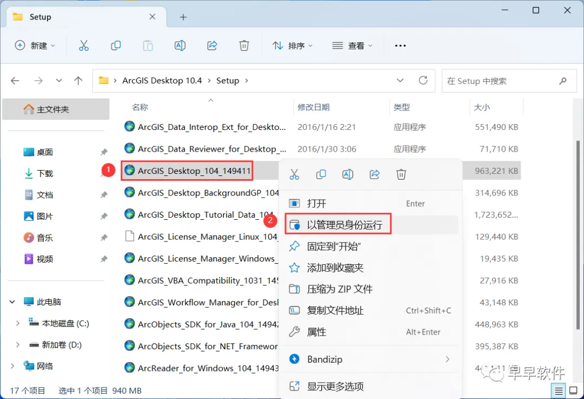Screen dimensions: 584x399
Task: Click the ArcReader_for_Windows globe icon
Action: coord(130,368)
